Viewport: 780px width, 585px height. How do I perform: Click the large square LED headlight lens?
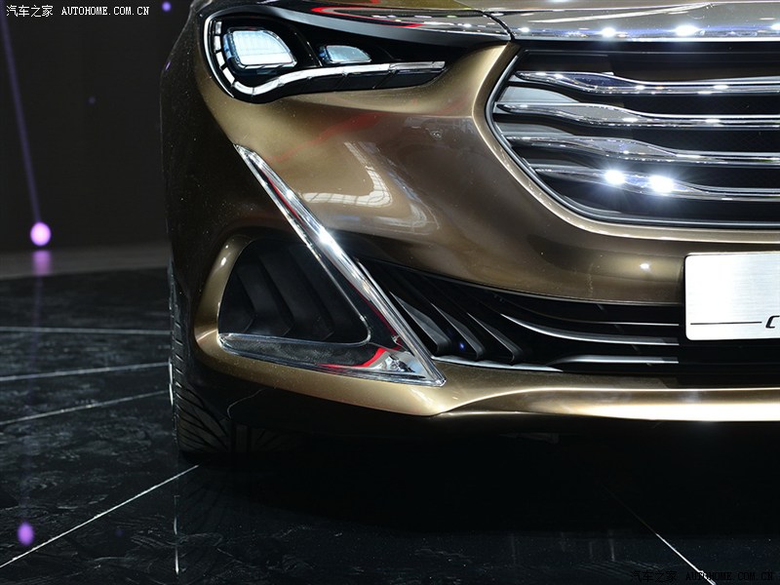click(257, 49)
